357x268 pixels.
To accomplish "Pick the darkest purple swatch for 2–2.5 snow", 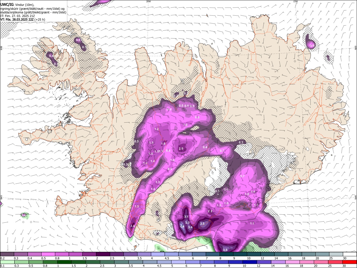I will tap(103, 254).
